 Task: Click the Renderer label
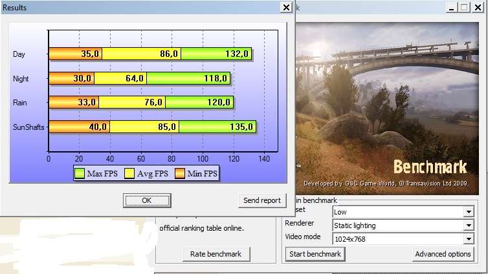tap(299, 223)
